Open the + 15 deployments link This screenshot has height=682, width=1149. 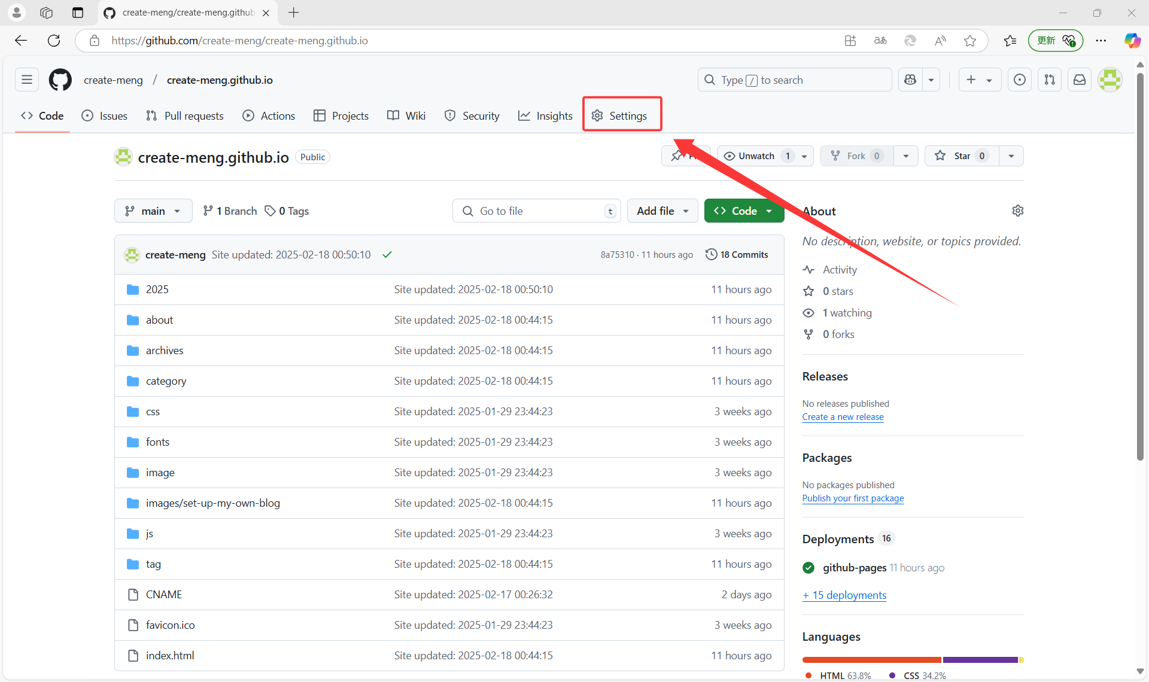pos(844,595)
